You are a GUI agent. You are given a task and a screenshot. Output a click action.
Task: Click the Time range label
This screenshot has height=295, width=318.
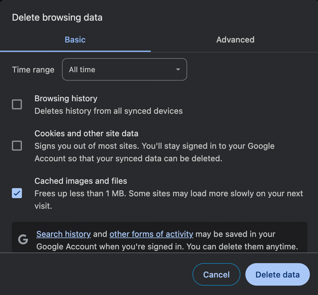pos(33,69)
